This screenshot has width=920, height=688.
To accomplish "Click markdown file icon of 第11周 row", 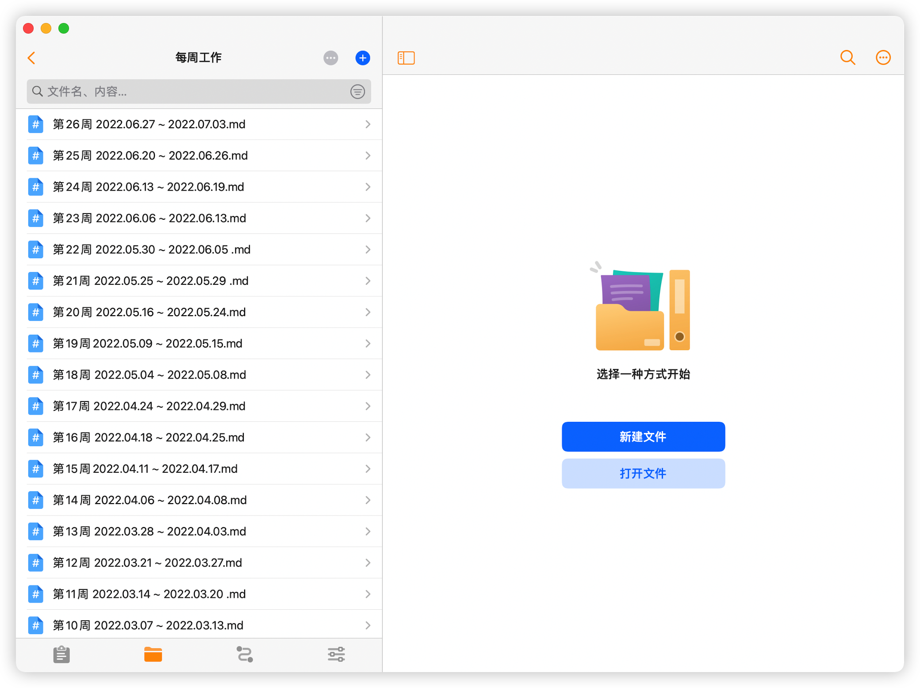I will 36,594.
